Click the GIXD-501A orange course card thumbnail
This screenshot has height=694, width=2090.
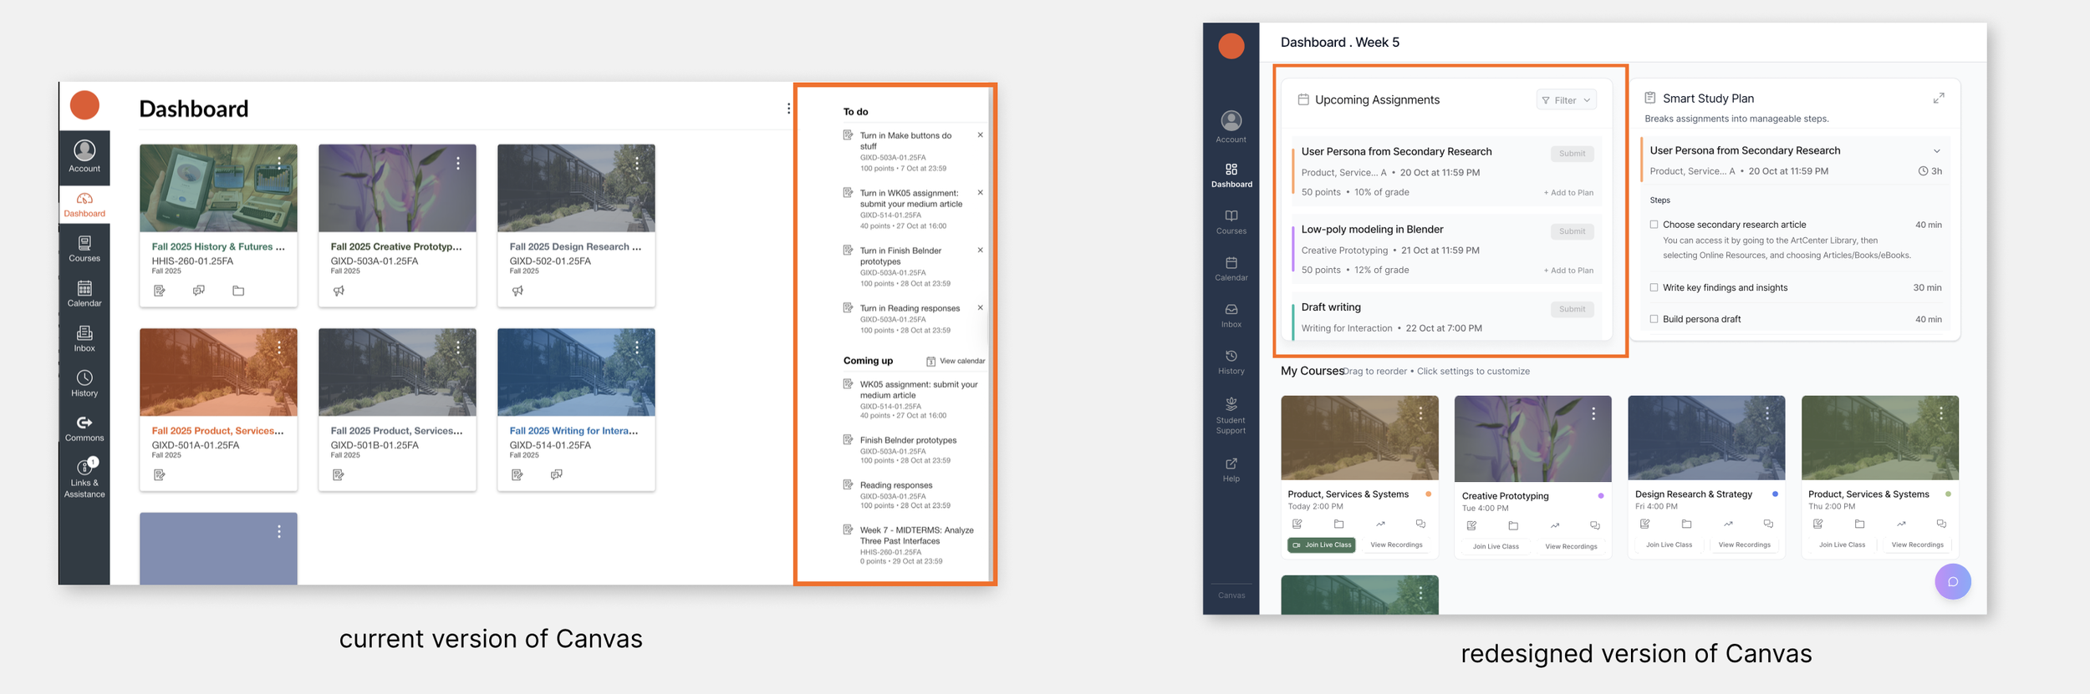[218, 372]
